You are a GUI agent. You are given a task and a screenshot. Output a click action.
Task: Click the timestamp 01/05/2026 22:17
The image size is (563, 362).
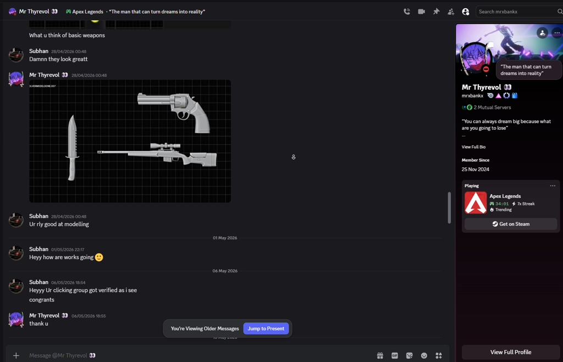pyautogui.click(x=68, y=250)
